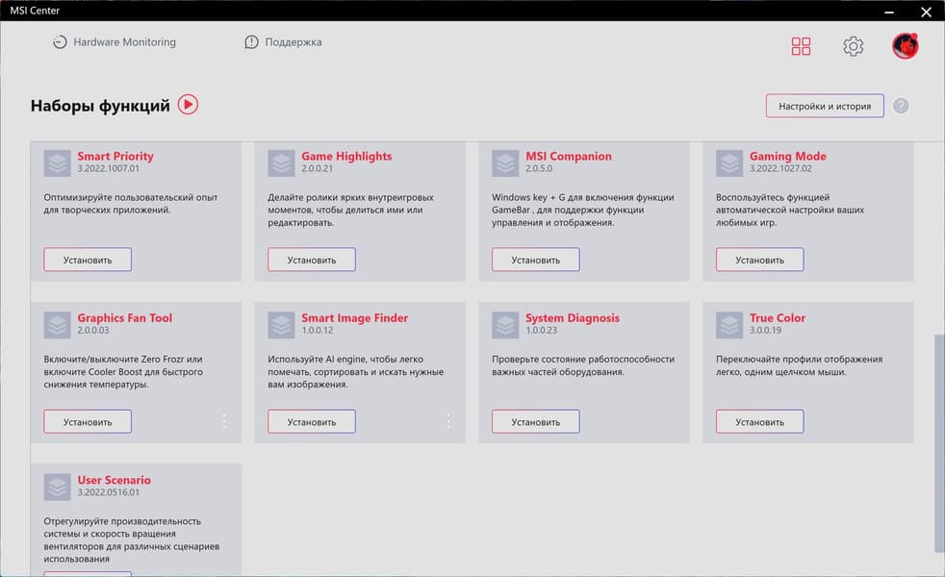Click the Smart Priority stack icon
Viewport: 945px width, 577px height.
pyautogui.click(x=58, y=163)
